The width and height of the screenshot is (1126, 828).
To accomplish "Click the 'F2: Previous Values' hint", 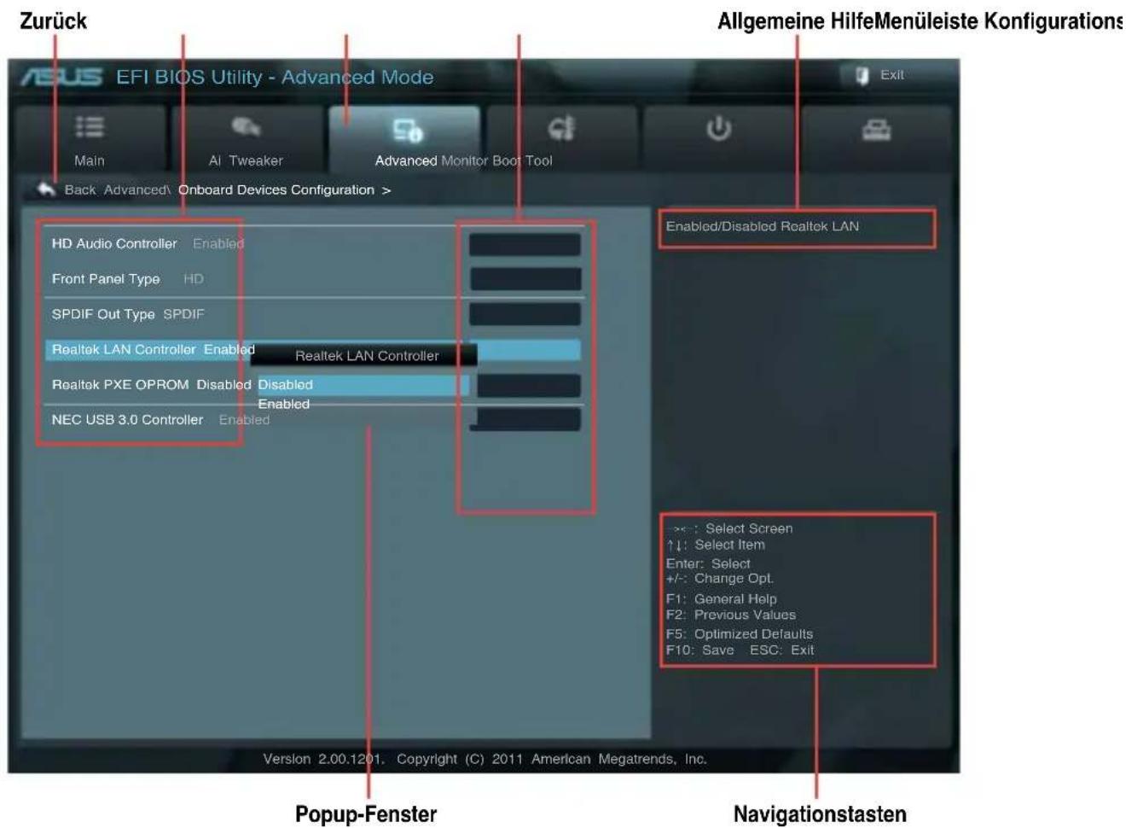I will (x=731, y=615).
